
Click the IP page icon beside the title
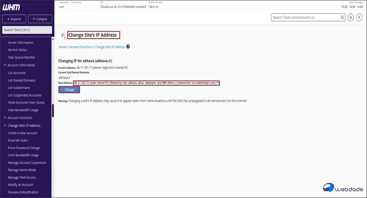(63, 36)
